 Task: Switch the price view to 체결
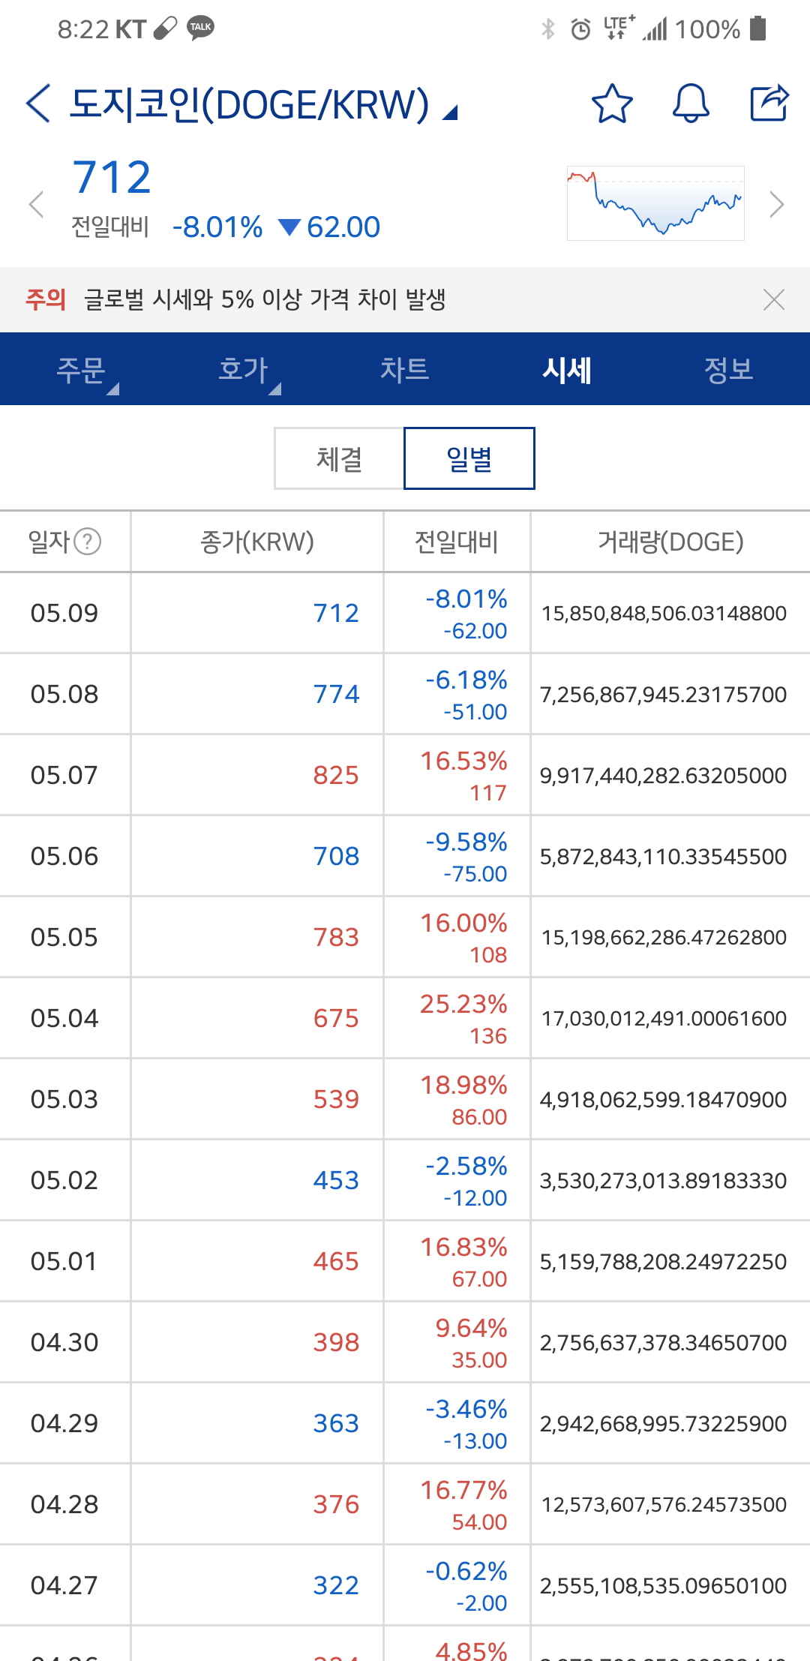(x=340, y=458)
